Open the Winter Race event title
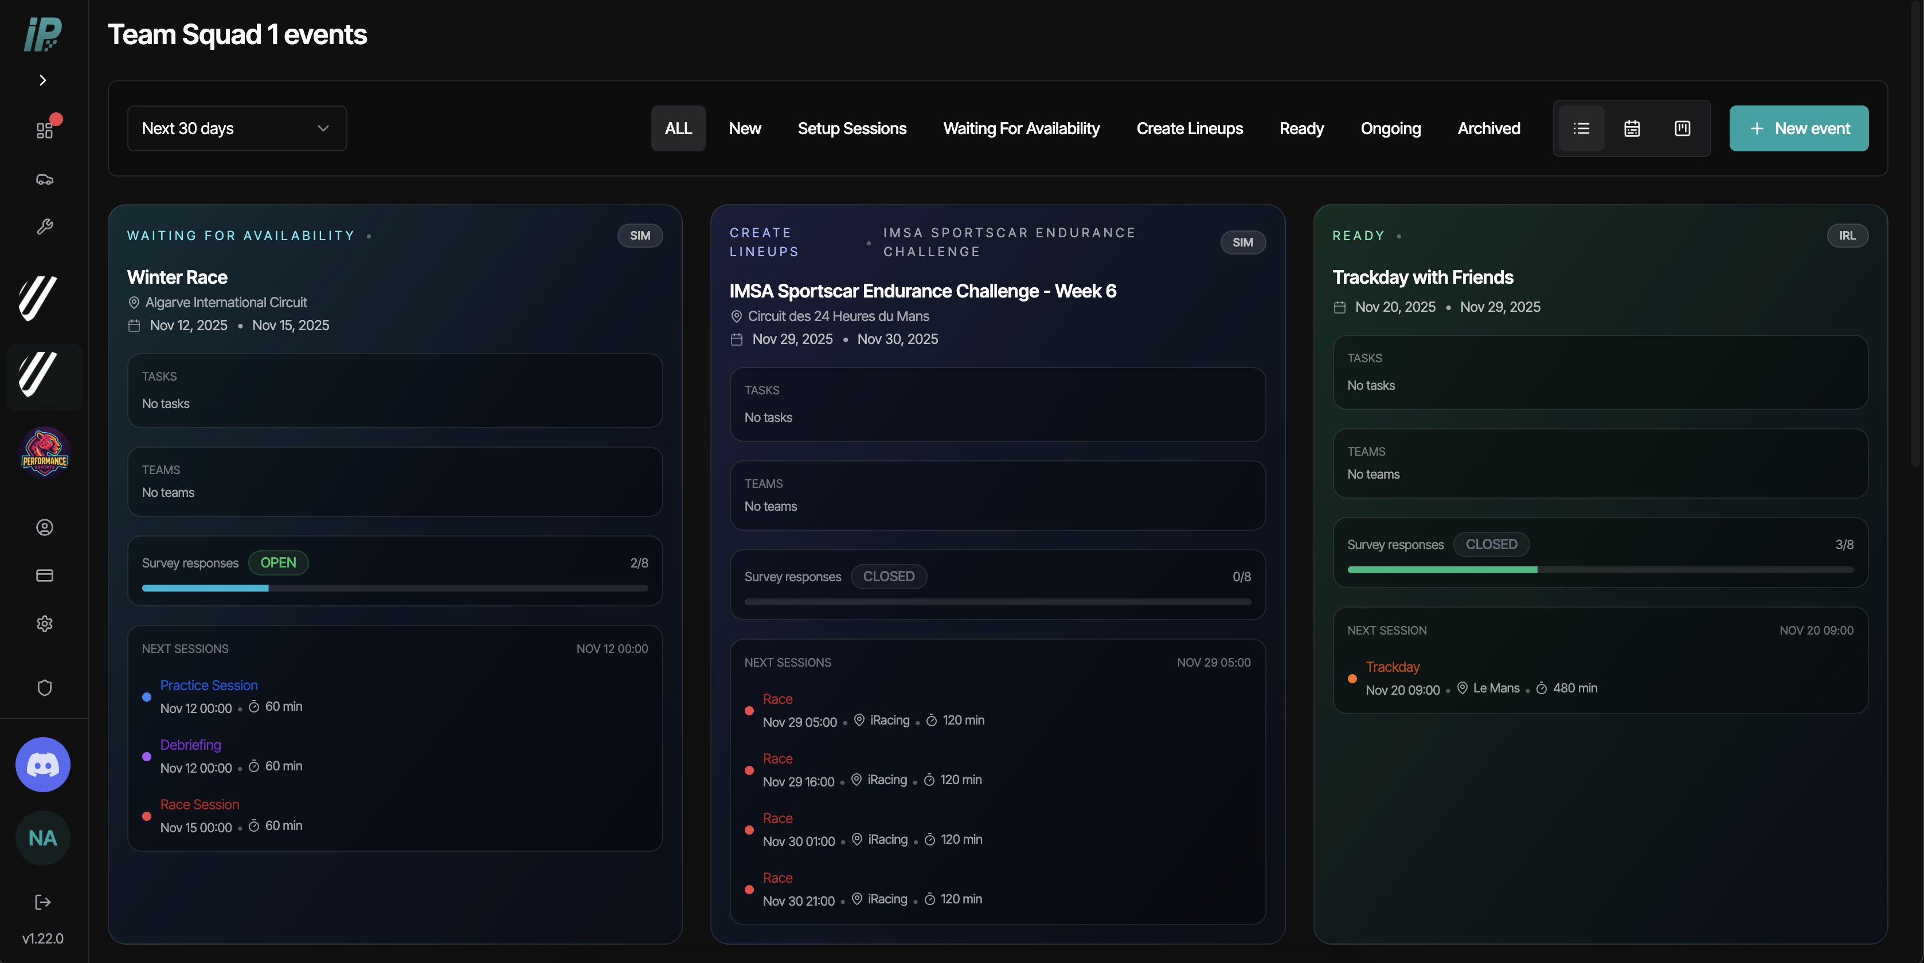Viewport: 1924px width, 963px height. [x=177, y=277]
